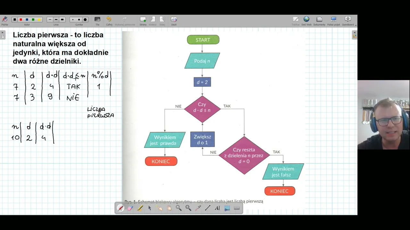The height and width of the screenshot is (230, 410).
Task: Click the zoom in magnifier tool
Action: [x=179, y=208]
